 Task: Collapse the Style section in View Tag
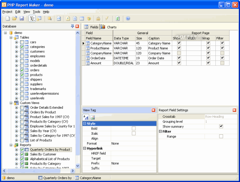(85, 123)
